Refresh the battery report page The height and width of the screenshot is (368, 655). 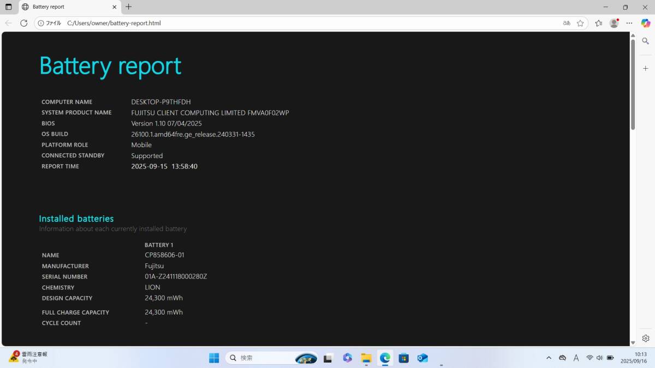(23, 23)
